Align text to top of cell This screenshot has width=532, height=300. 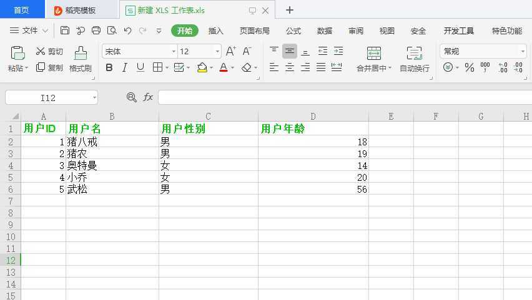click(273, 51)
